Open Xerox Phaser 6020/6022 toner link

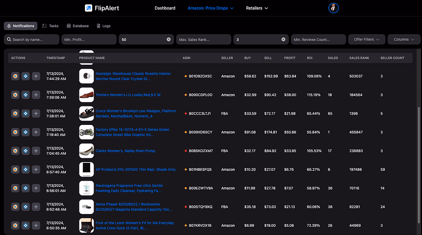[x=134, y=207]
